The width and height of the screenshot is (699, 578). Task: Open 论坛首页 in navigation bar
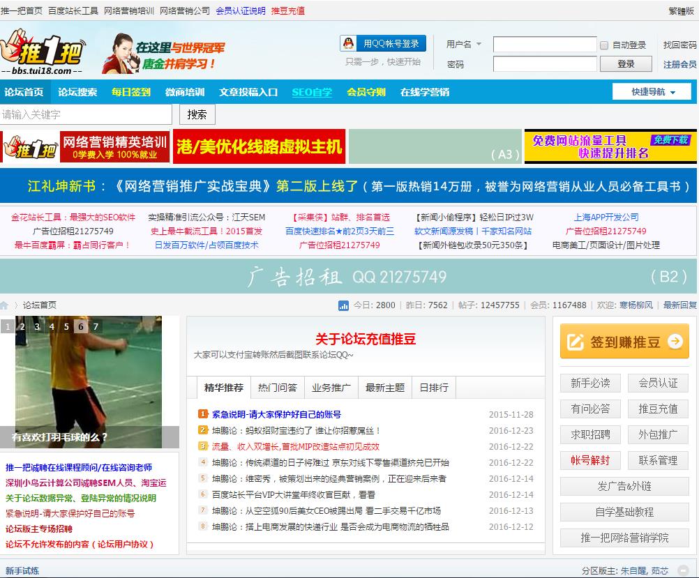point(24,92)
